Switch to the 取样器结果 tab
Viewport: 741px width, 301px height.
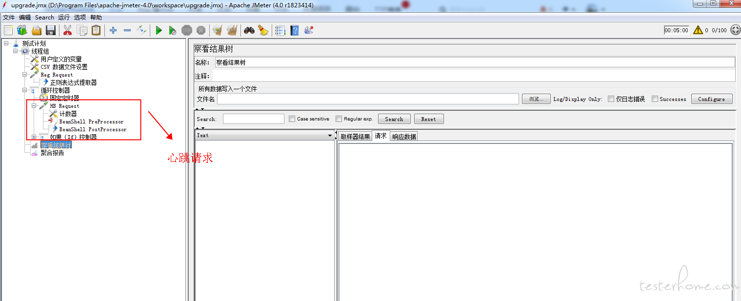(x=355, y=137)
